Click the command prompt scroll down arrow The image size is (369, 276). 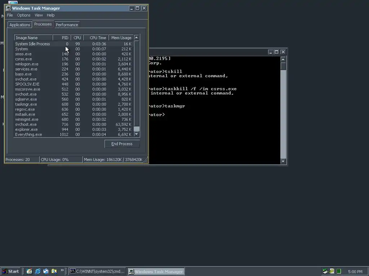pyautogui.click(x=283, y=161)
